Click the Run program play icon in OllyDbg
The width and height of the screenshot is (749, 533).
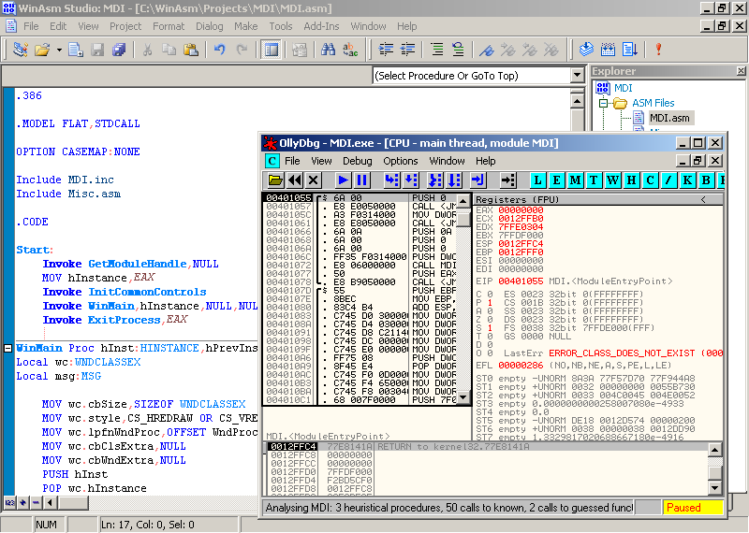coord(343,180)
